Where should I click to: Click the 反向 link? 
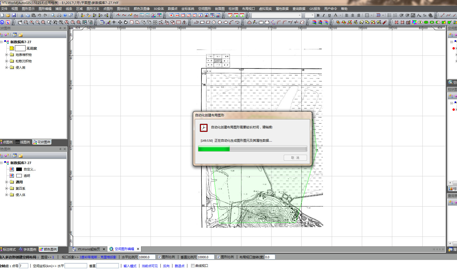tap(166, 266)
